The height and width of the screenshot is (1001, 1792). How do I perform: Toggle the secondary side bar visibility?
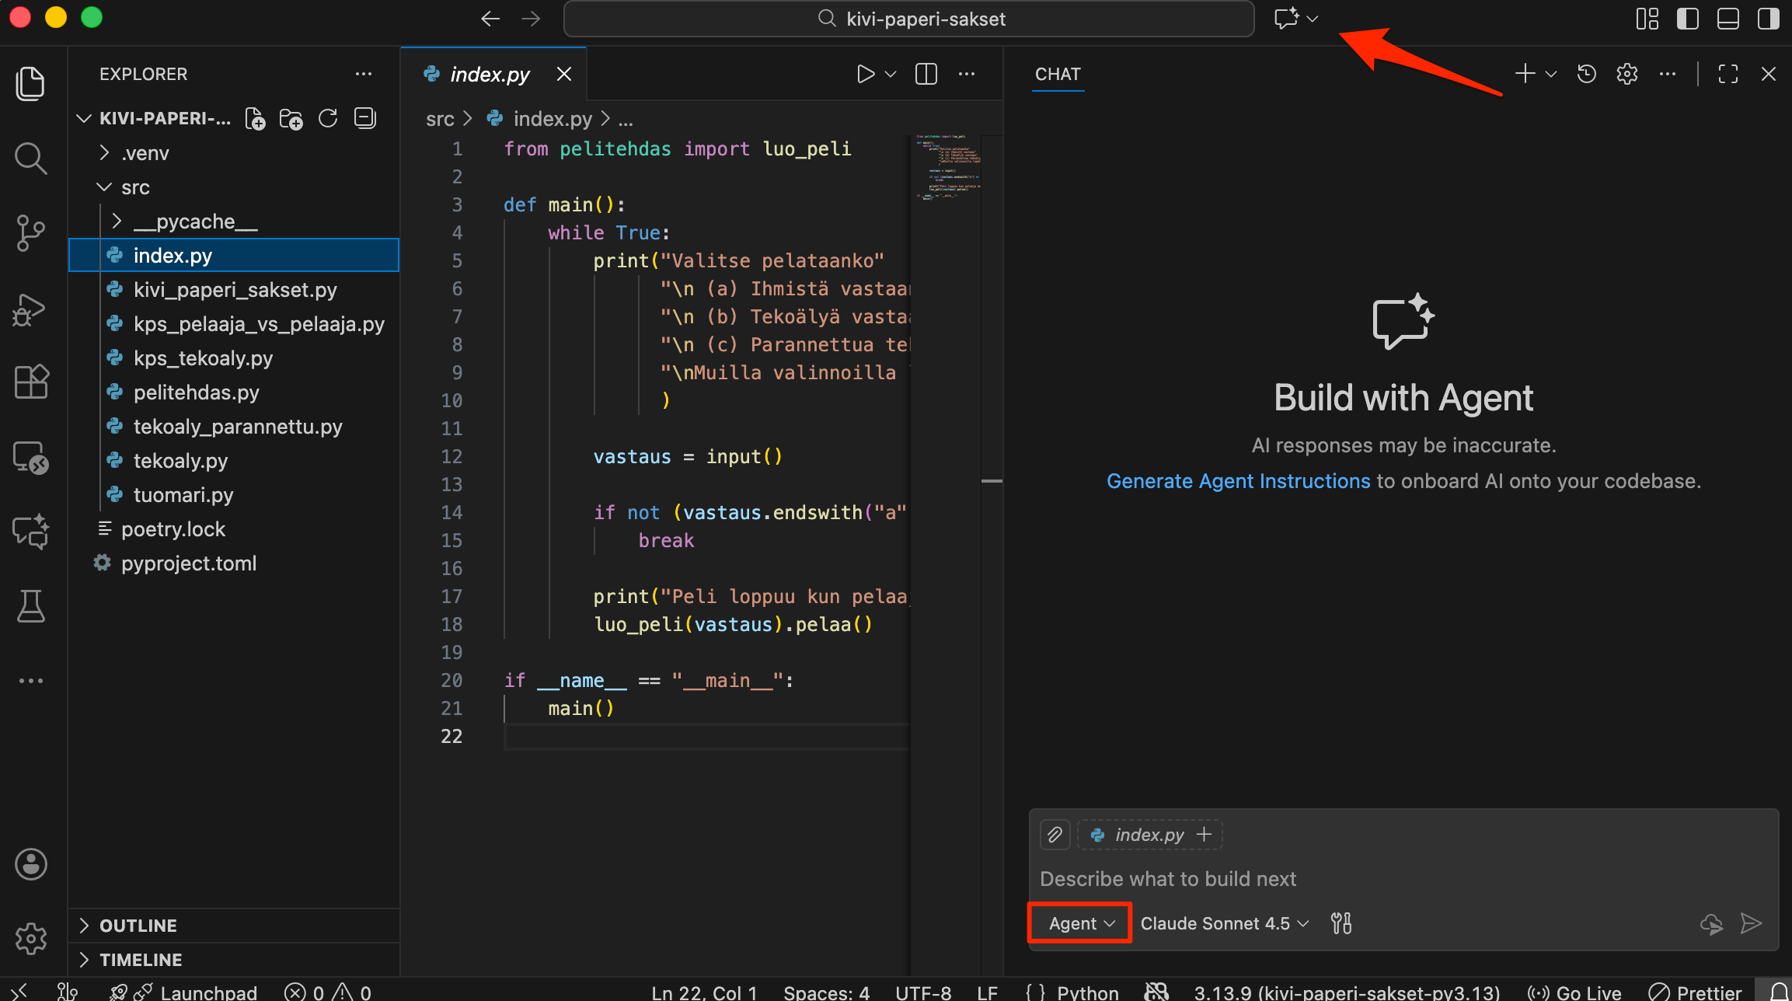tap(1768, 19)
